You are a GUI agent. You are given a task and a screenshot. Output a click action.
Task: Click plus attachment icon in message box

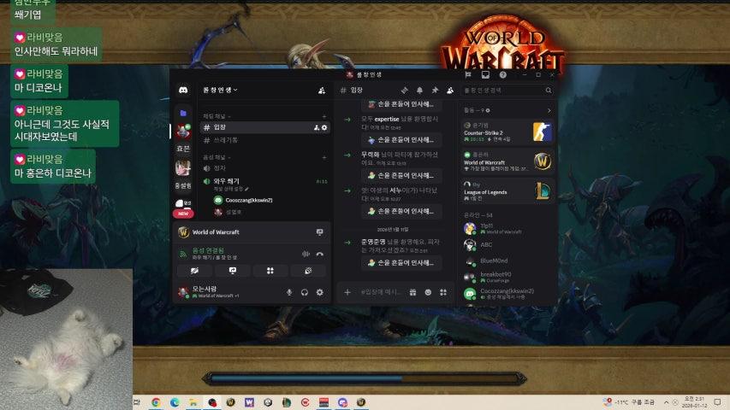coord(347,292)
